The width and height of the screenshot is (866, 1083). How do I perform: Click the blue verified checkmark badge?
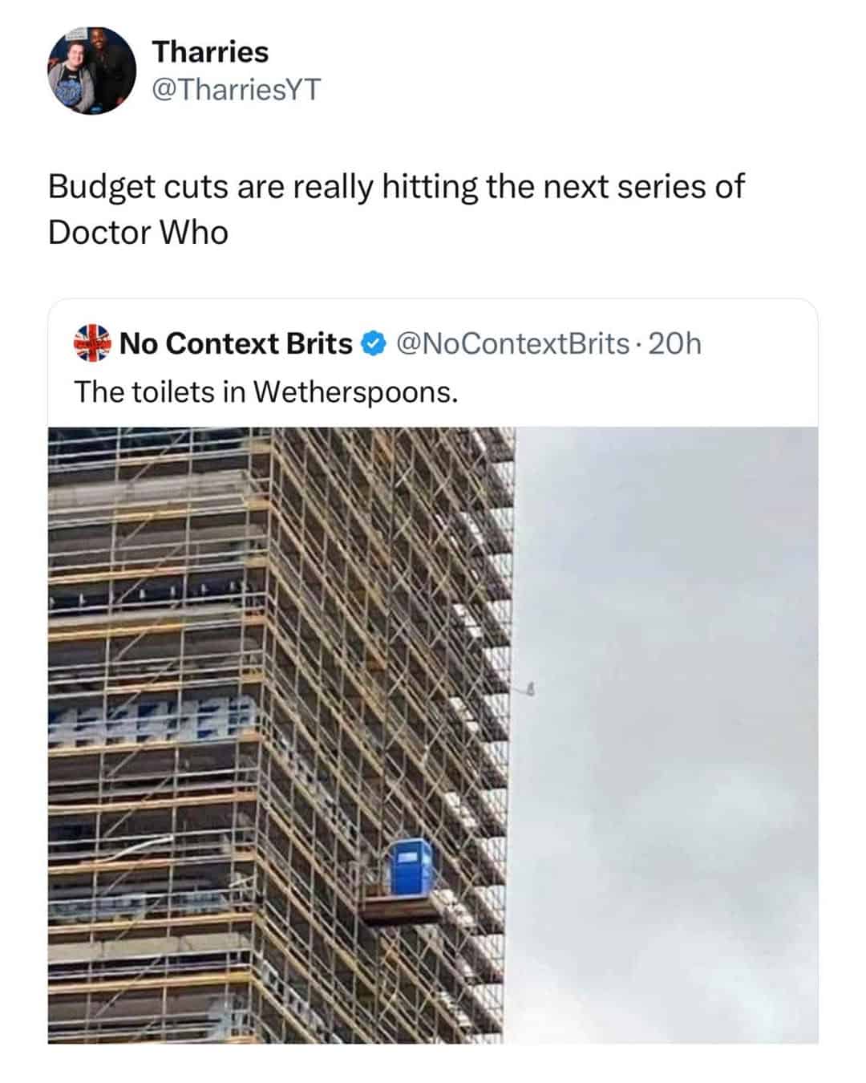373,343
